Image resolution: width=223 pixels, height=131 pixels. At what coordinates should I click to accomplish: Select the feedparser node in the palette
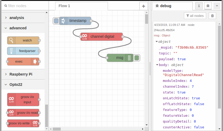(x=23, y=51)
